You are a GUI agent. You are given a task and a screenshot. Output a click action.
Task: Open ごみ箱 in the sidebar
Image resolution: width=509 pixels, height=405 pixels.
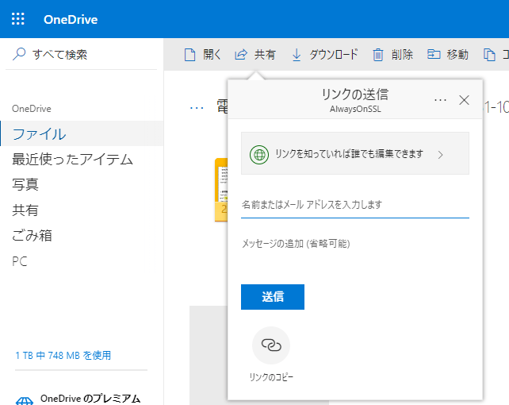[x=32, y=235]
